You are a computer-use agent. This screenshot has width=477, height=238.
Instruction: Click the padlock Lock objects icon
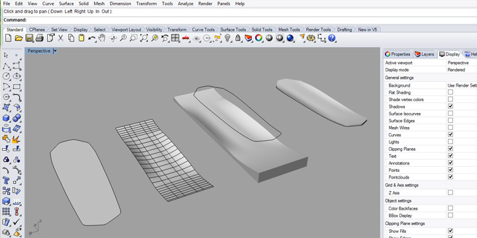point(238,38)
